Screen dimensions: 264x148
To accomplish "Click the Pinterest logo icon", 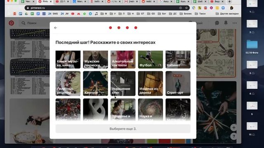I will 11,23.
